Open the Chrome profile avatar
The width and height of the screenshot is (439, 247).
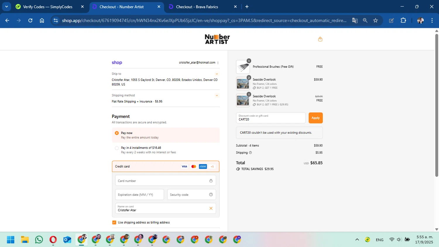click(420, 21)
